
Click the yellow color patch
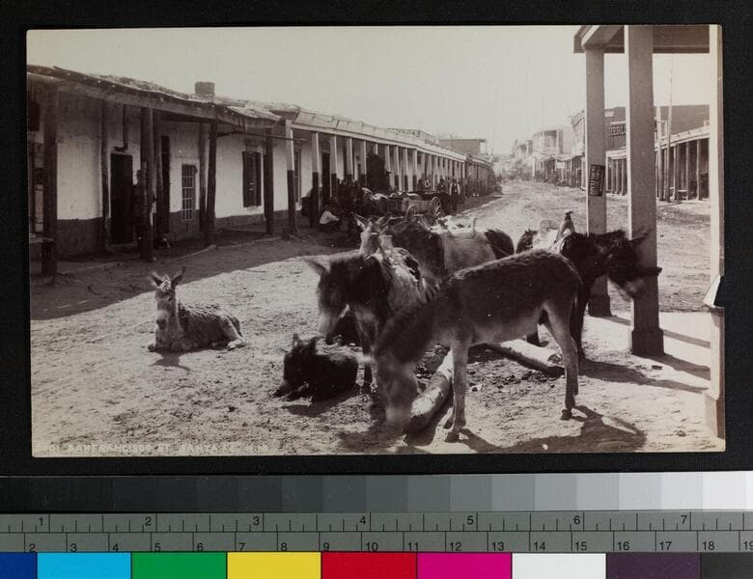tap(273, 565)
